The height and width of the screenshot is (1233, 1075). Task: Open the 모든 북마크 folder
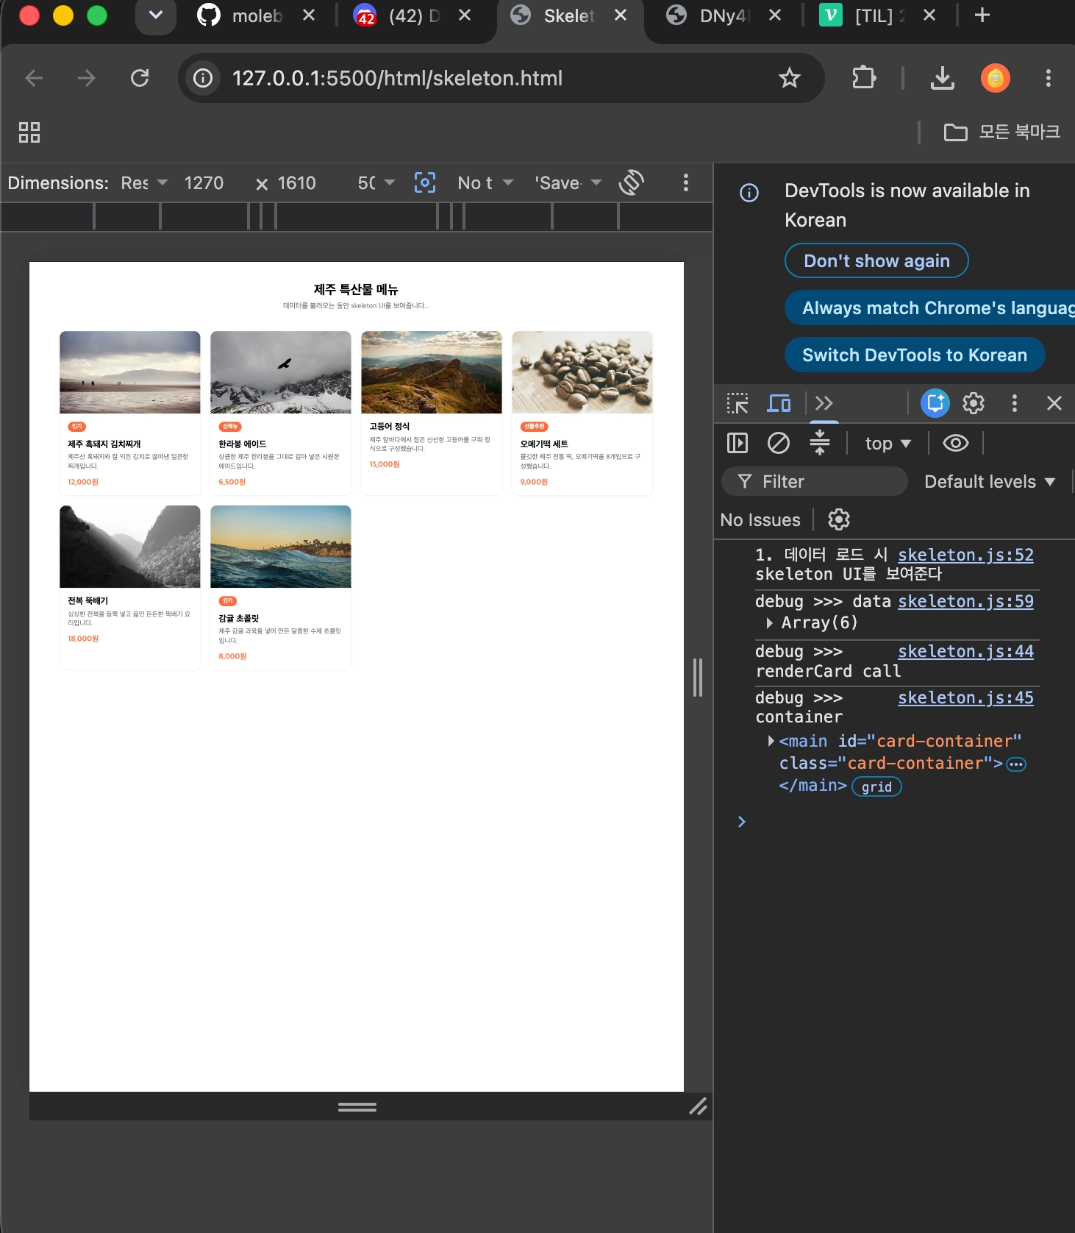coord(1002,132)
